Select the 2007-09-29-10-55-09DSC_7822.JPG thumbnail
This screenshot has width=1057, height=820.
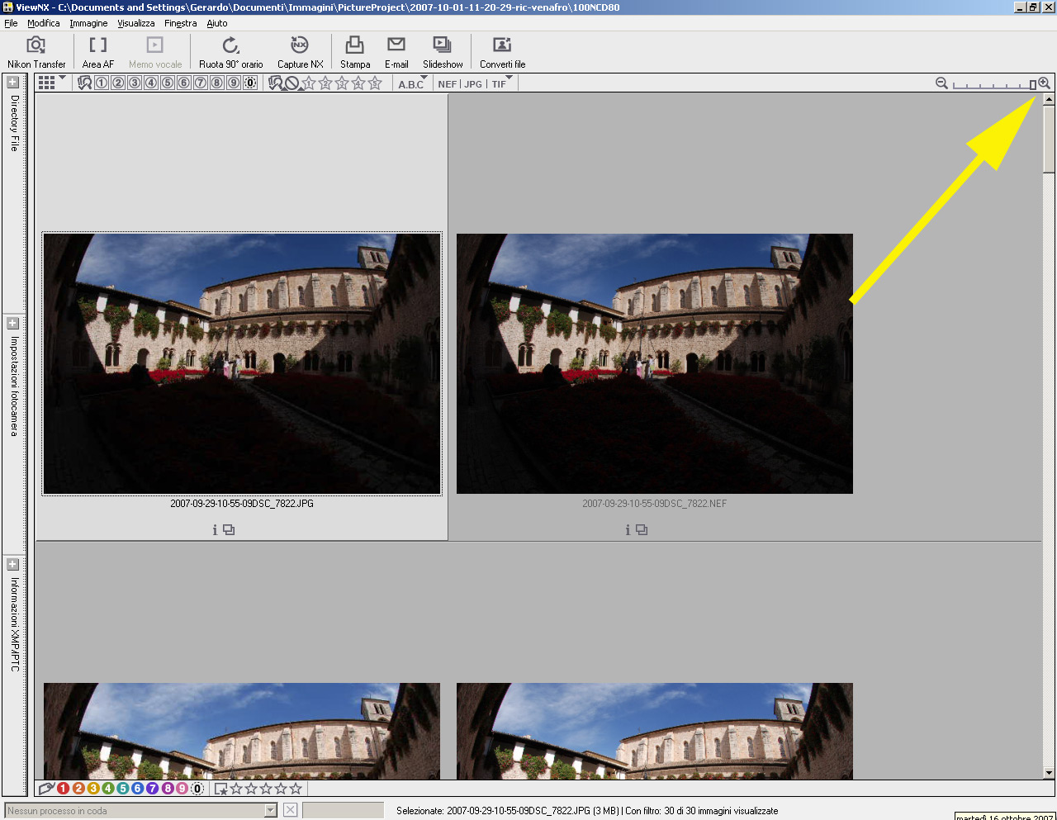[242, 364]
